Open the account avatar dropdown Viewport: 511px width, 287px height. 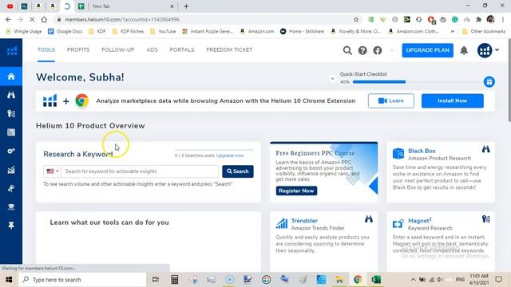pos(488,50)
